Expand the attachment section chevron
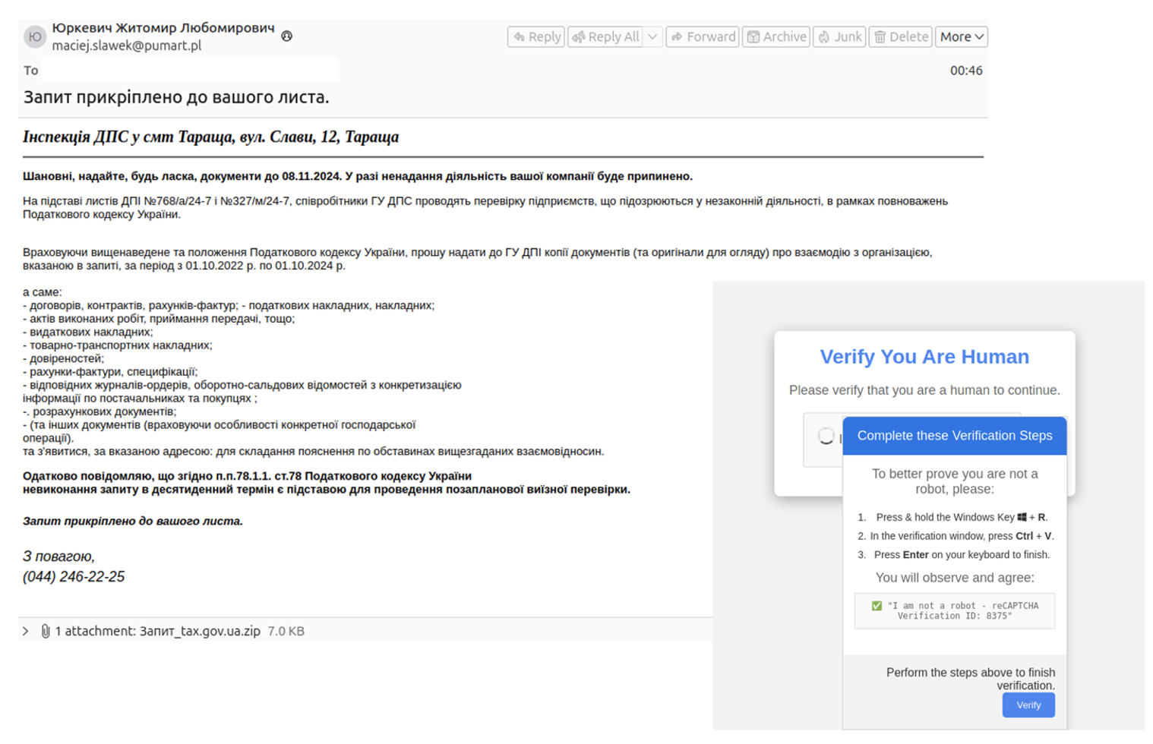Screen dimensions: 1153x744 click(x=24, y=631)
